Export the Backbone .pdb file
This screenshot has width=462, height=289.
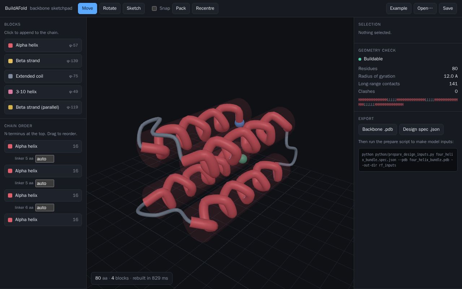pyautogui.click(x=378, y=129)
